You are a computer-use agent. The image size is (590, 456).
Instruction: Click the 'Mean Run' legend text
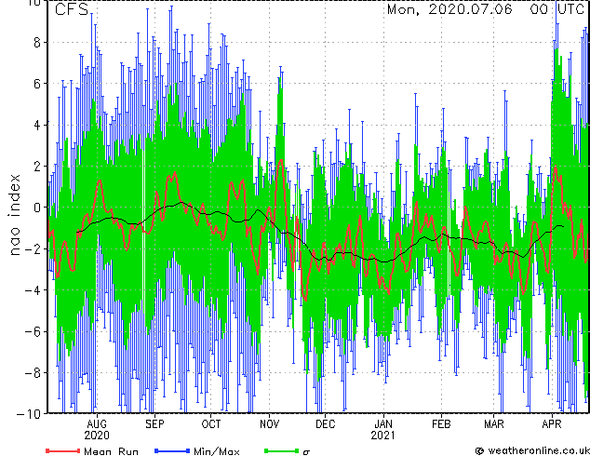click(111, 451)
